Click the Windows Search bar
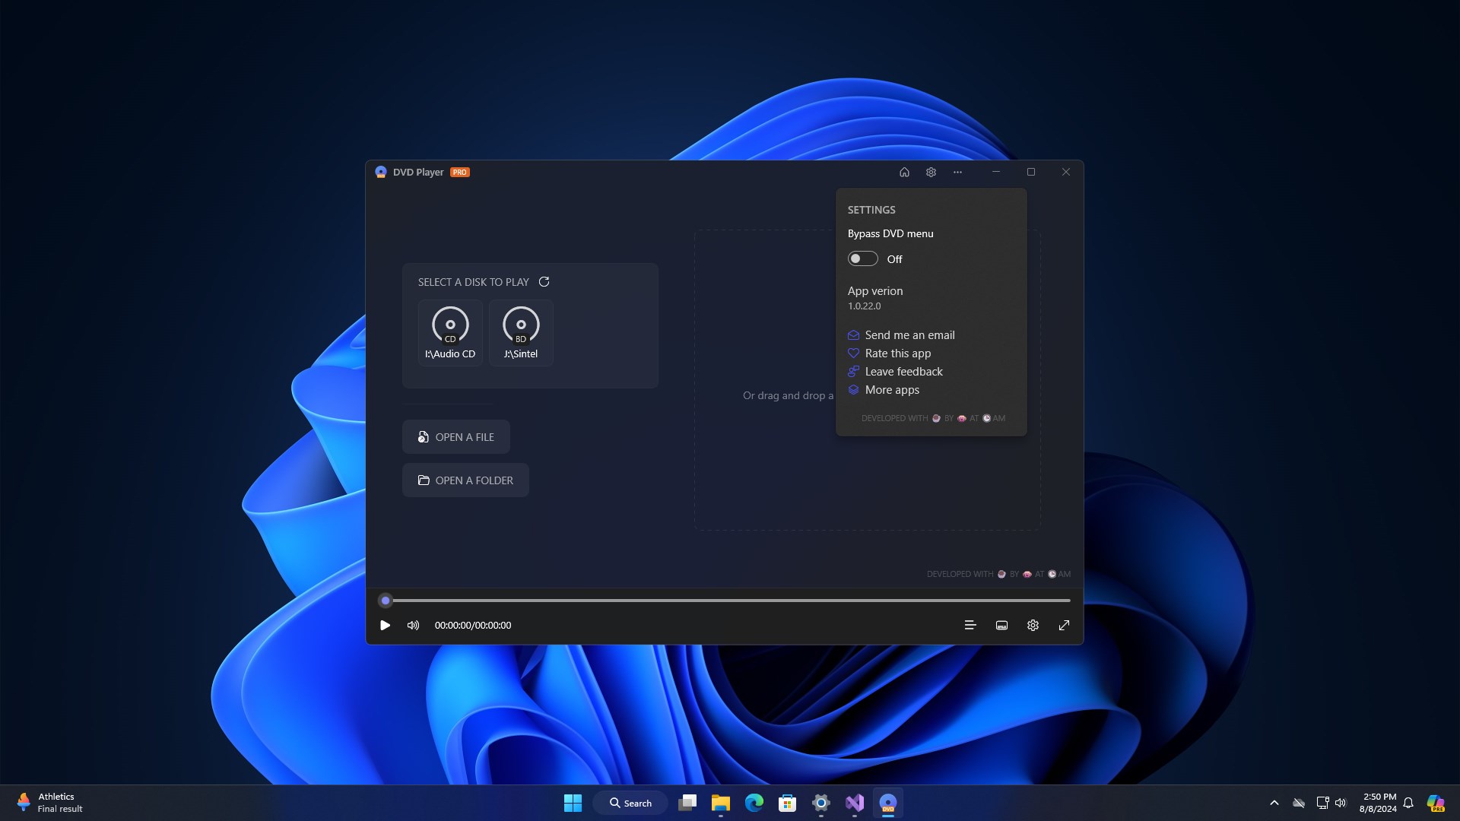This screenshot has width=1460, height=821. tap(630, 802)
